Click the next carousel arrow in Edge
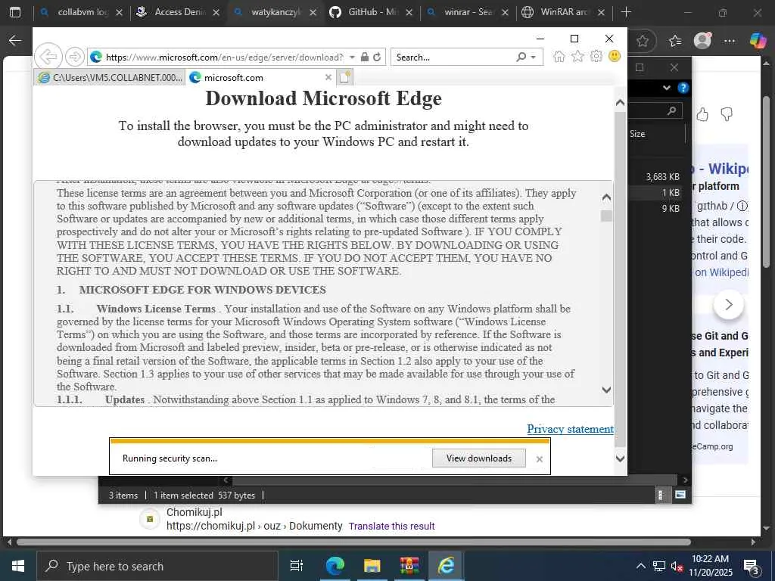The image size is (775, 581). pyautogui.click(x=729, y=304)
